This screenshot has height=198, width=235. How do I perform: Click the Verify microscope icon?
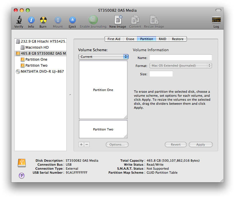coord(19,20)
